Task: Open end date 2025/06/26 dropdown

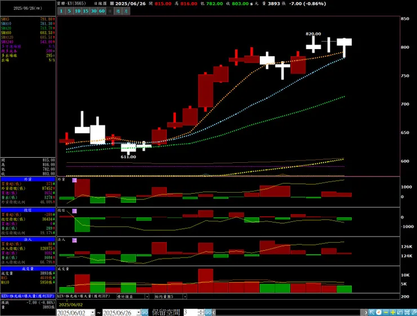Action: pos(138,313)
